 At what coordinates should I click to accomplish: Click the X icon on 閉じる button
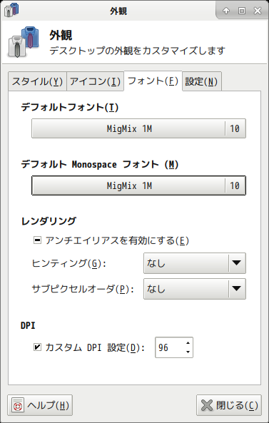(x=207, y=405)
